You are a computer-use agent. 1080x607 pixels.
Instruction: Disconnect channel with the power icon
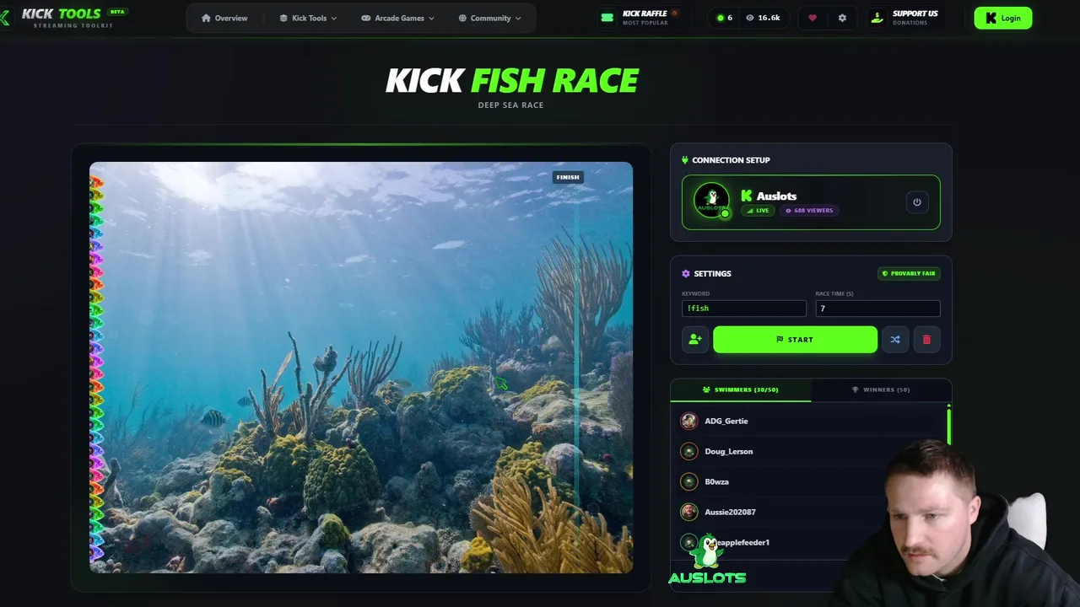coord(917,202)
